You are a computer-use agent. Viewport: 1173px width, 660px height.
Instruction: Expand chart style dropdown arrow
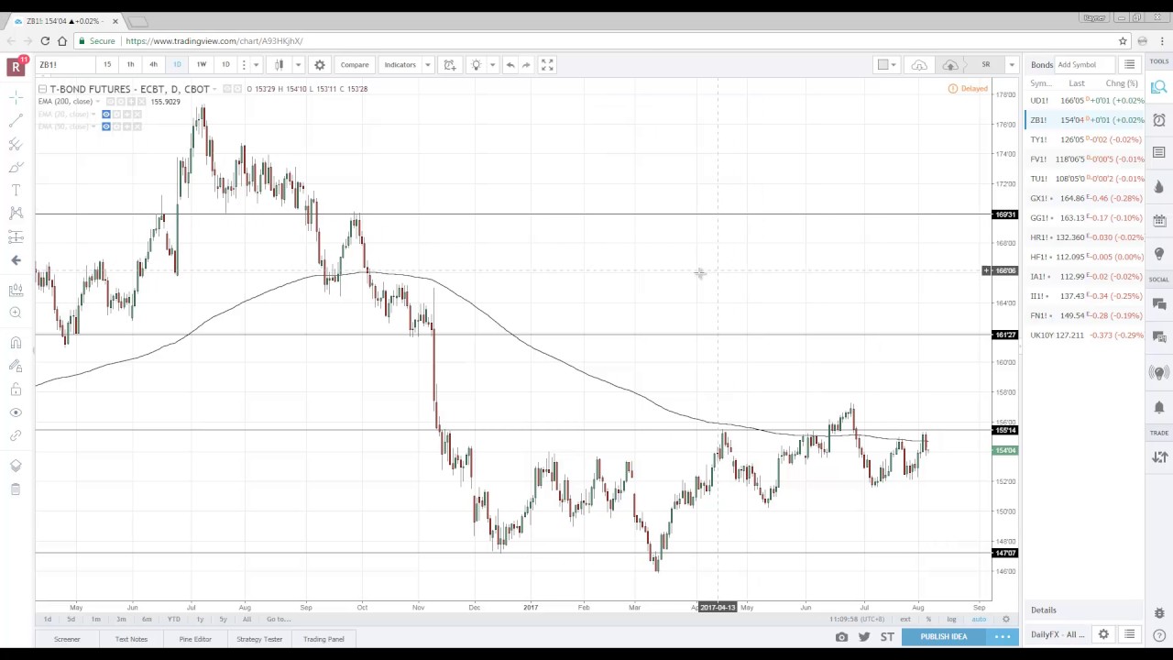(298, 65)
